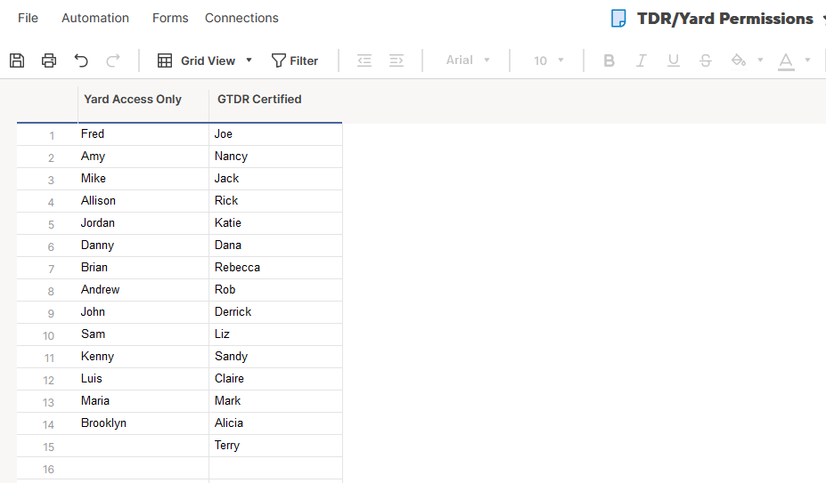
Task: Select the cell containing Jordan
Action: pyautogui.click(x=143, y=223)
